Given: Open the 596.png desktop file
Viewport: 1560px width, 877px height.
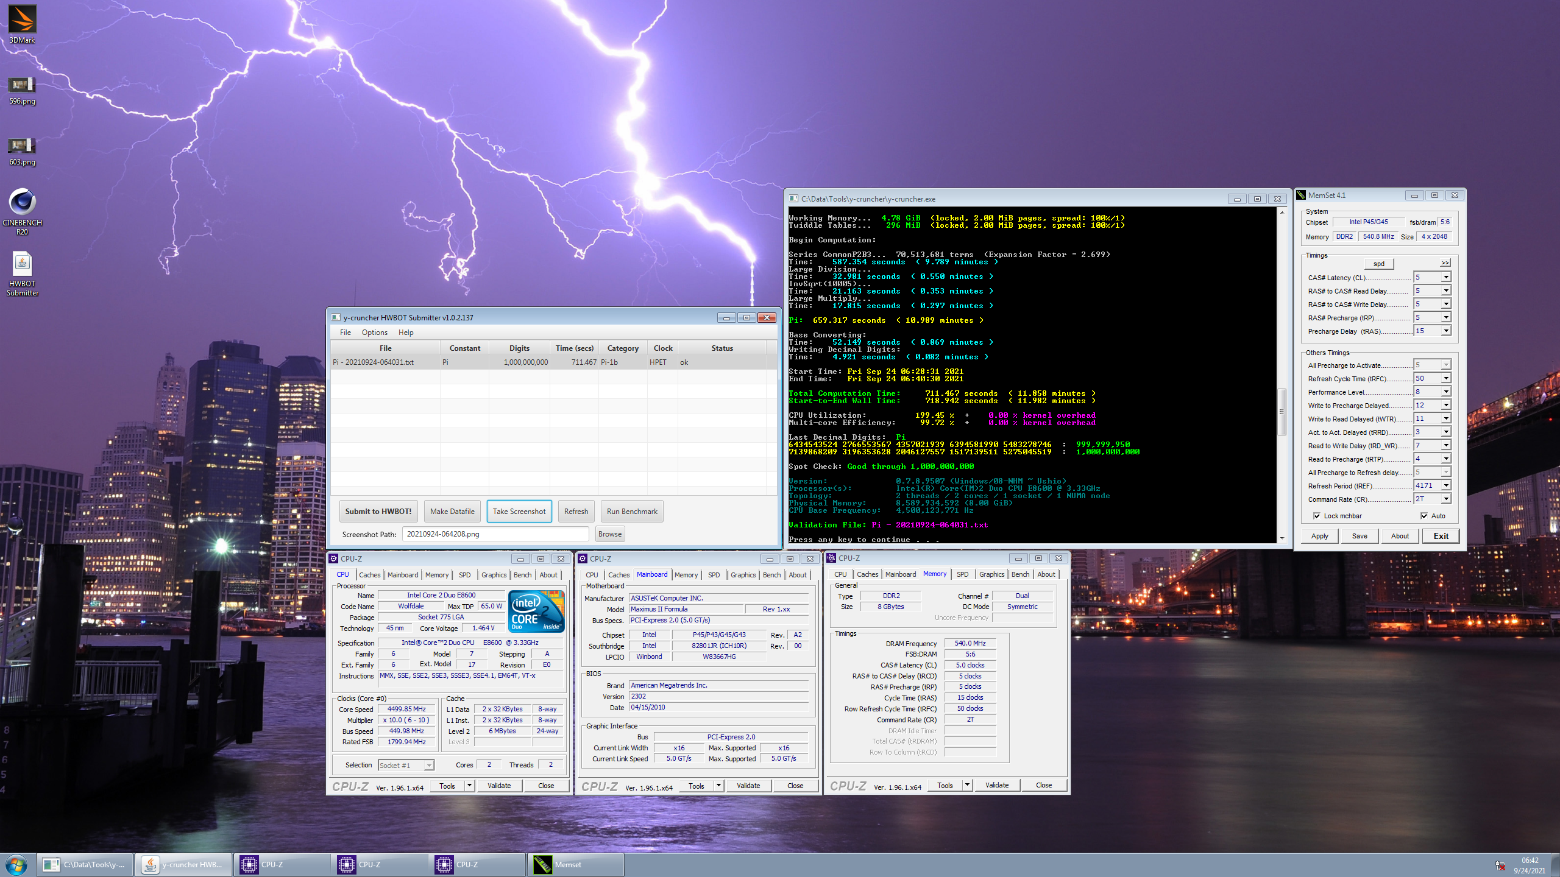Looking at the screenshot, I should (22, 90).
